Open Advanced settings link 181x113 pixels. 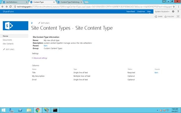[x=40, y=58]
